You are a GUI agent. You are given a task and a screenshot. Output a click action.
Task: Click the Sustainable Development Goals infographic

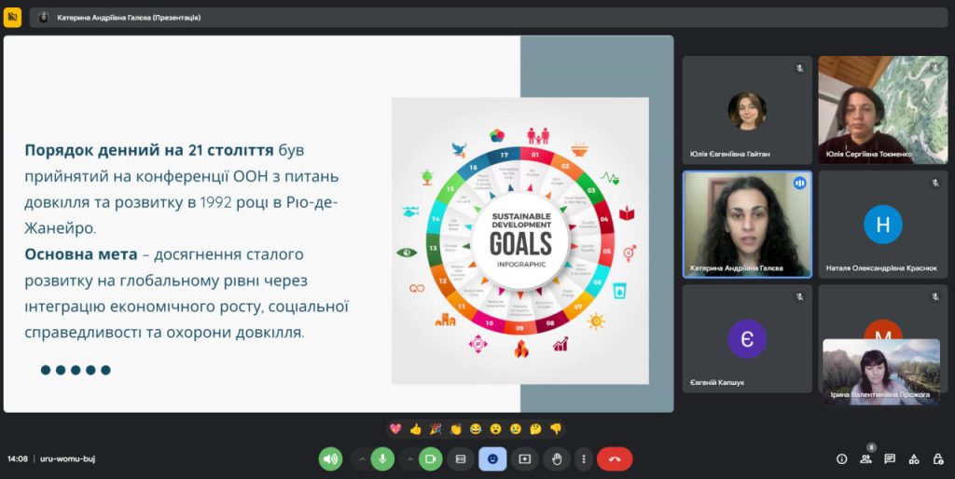(x=519, y=240)
